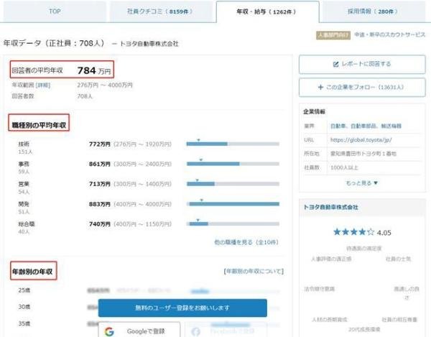Click the 713万円 average salary value
The width and height of the screenshot is (431, 337).
[x=100, y=184]
